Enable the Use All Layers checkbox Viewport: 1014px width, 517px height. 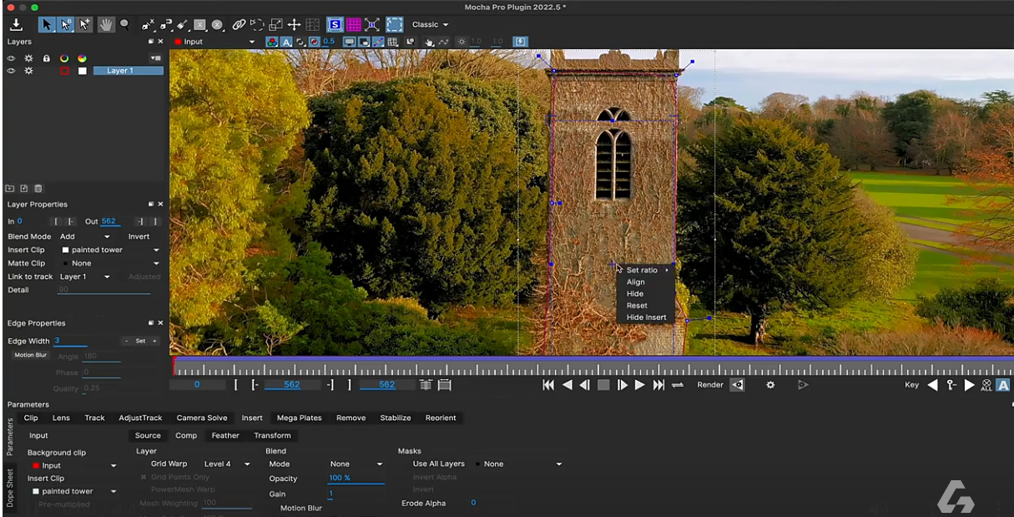[439, 464]
